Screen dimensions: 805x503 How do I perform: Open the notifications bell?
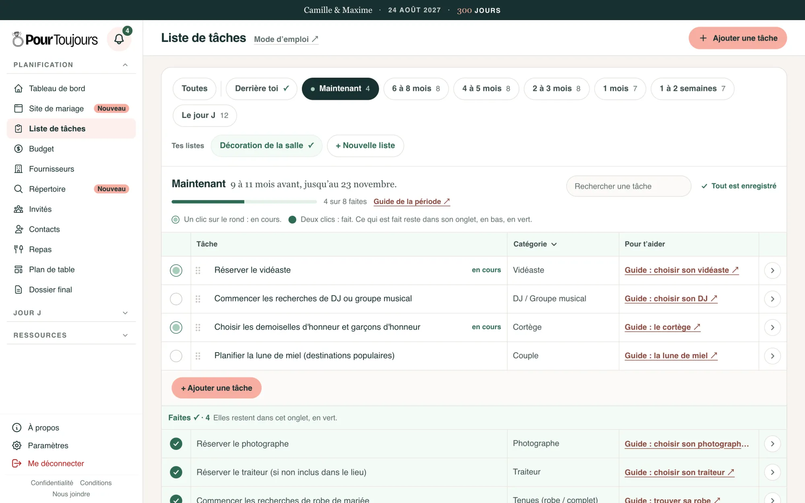[x=119, y=39]
